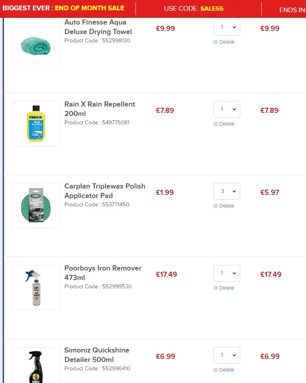Image resolution: width=306 pixels, height=383 pixels.
Task: Open Simoniz Quickshine Detailer 500ml product link
Action: 97,355
